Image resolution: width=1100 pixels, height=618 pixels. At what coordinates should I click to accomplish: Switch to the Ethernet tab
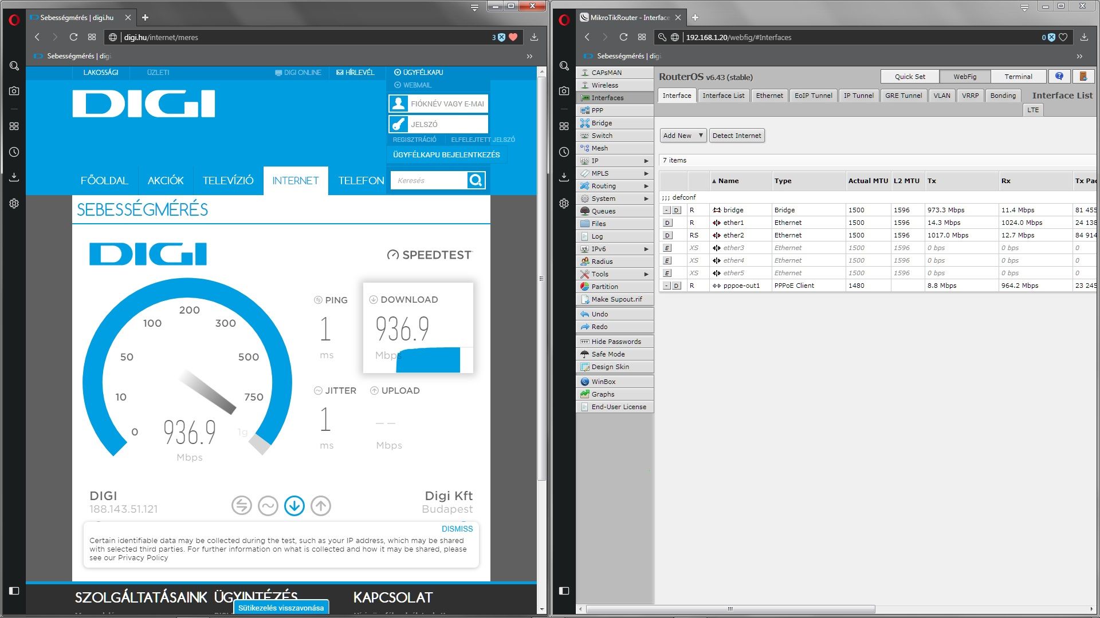(x=769, y=96)
